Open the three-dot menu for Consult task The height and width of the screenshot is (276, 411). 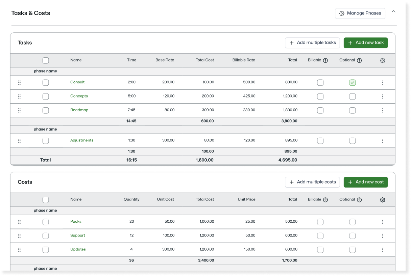[382, 83]
